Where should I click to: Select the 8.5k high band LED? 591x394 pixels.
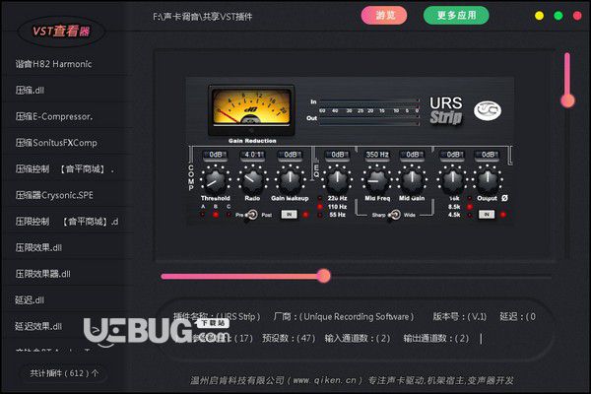470,207
